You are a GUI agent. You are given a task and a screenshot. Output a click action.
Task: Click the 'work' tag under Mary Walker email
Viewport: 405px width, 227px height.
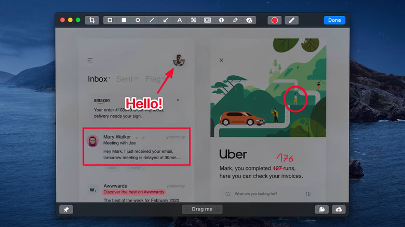point(112,168)
